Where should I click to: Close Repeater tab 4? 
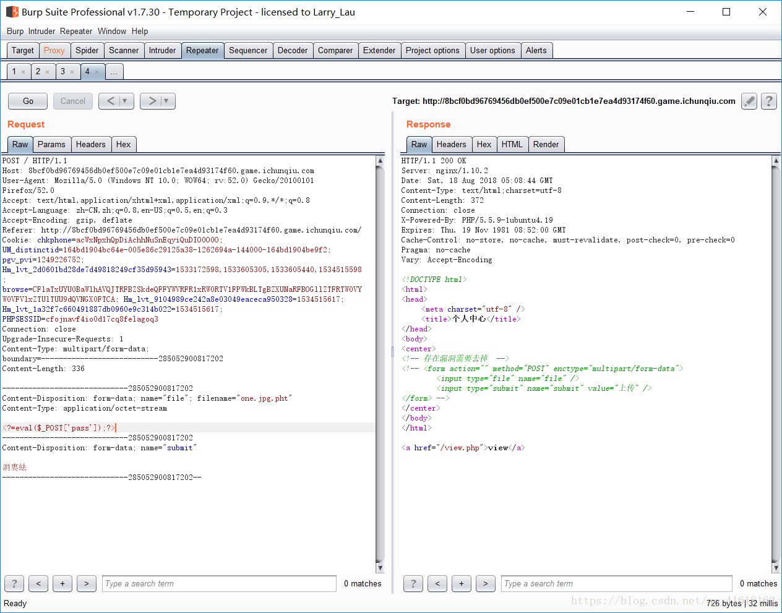click(x=97, y=72)
